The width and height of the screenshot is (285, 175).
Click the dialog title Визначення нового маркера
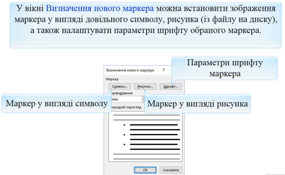click(130, 70)
